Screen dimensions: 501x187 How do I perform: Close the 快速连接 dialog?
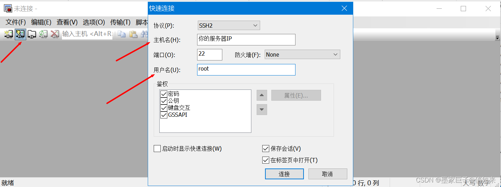345,8
